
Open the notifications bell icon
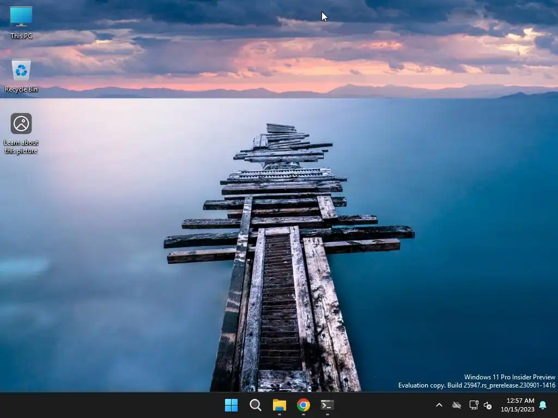click(543, 405)
